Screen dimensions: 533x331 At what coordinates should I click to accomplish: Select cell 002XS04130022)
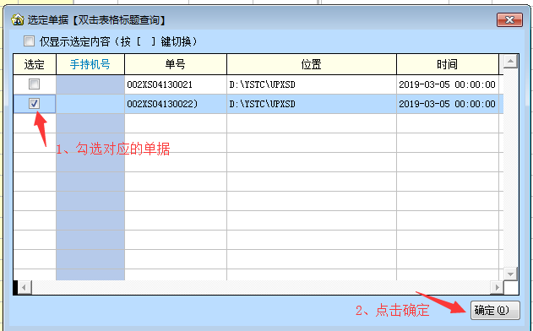tap(176, 104)
